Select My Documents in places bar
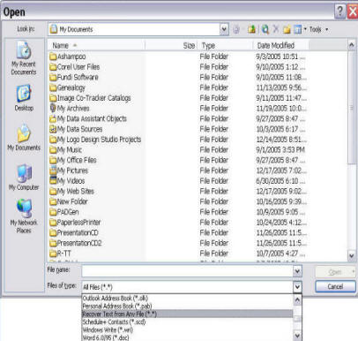This screenshot has height=341, width=358. [24, 138]
